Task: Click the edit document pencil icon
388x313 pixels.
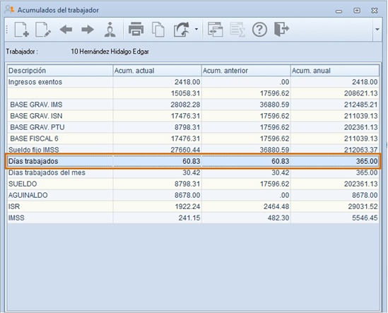Action: click(43, 30)
